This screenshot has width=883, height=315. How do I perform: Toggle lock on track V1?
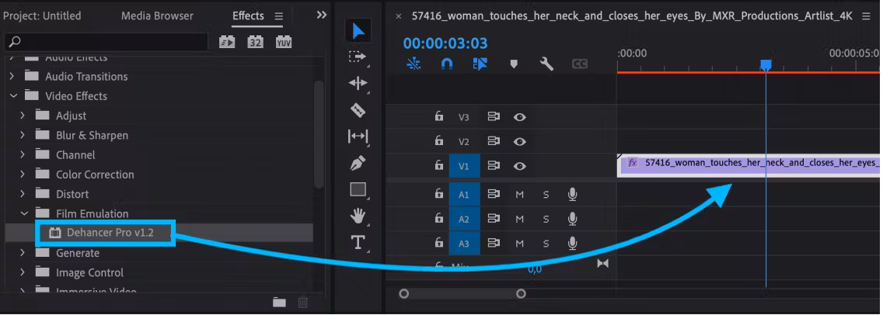pyautogui.click(x=438, y=165)
